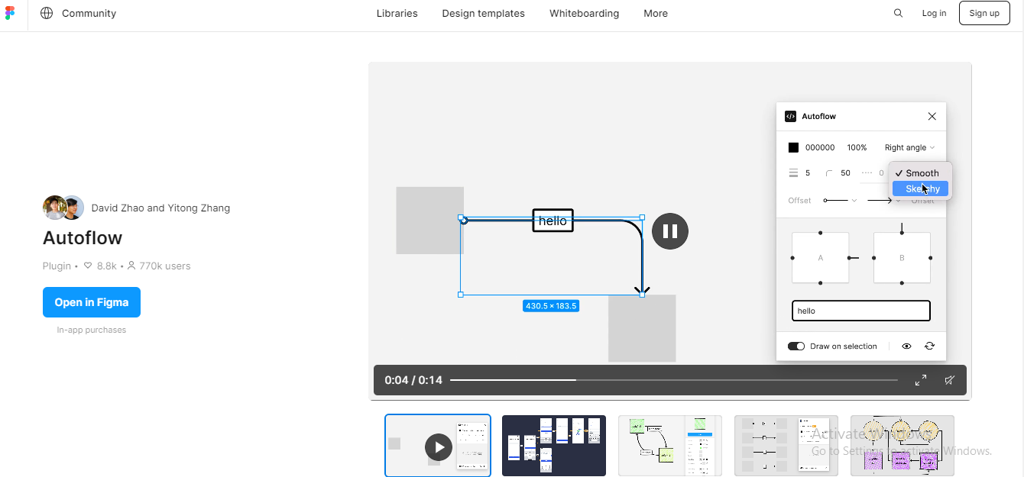Viewport: 1024px width, 477px height.
Task: Click the Autoflow plugin code icon
Action: pyautogui.click(x=790, y=116)
